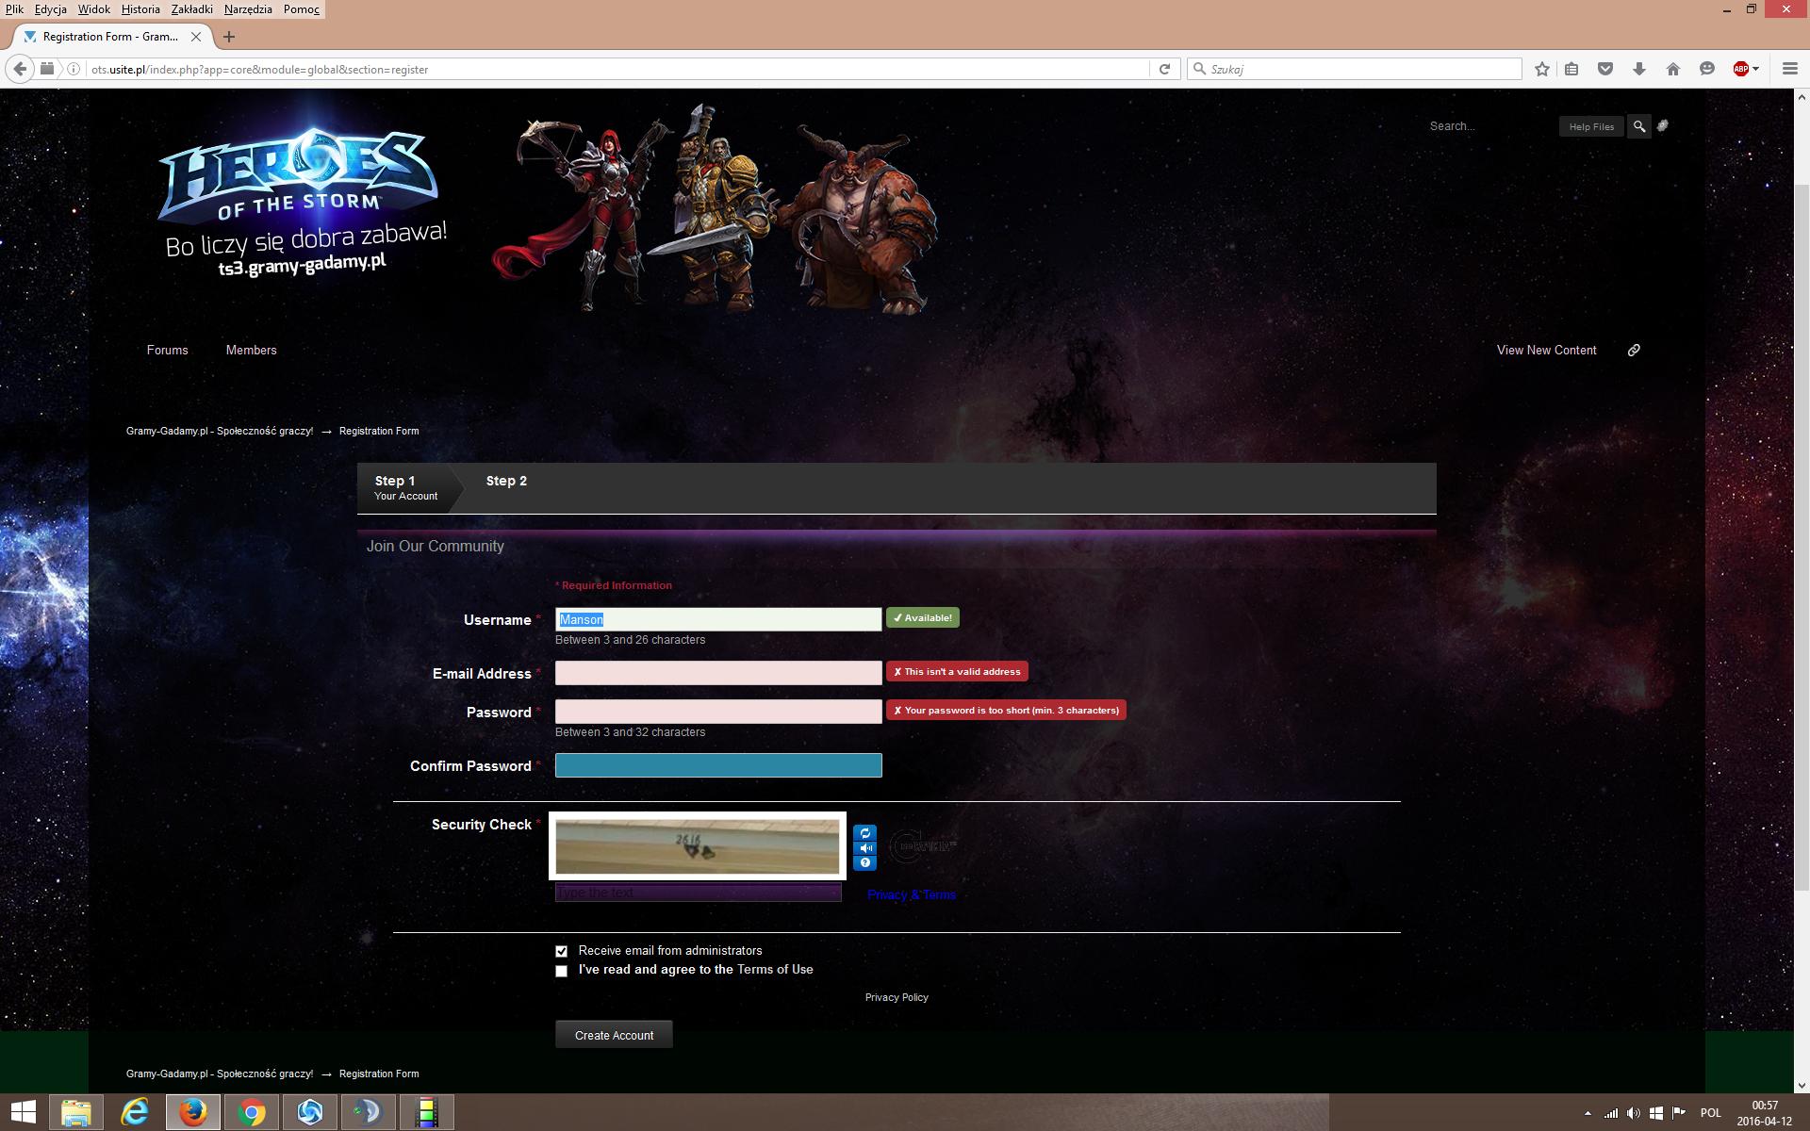The width and height of the screenshot is (1810, 1131).
Task: Click the E-mail Address input field
Action: [x=718, y=673]
